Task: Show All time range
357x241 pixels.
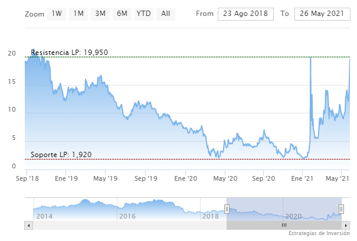Action: click(x=166, y=13)
